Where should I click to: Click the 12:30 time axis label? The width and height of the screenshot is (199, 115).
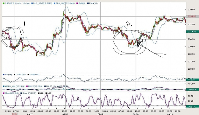129,111
